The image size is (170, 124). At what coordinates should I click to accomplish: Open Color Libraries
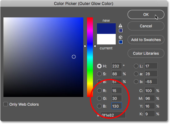coord(146,53)
